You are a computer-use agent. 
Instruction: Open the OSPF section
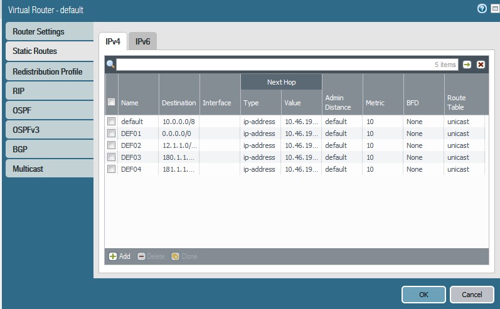tap(50, 110)
